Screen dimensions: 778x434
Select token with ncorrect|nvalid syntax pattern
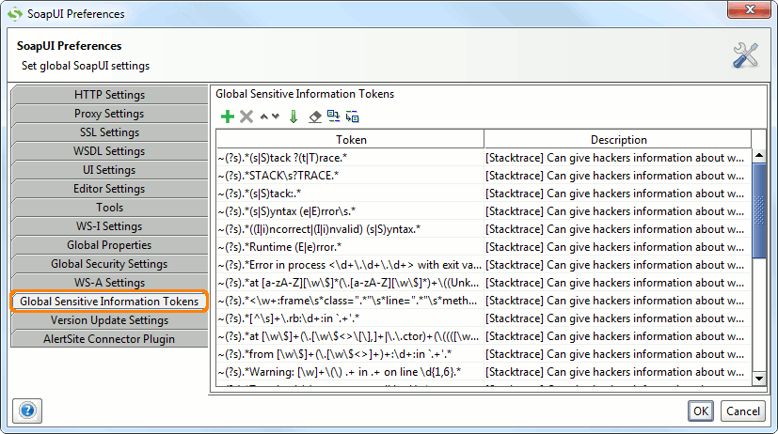click(350, 229)
